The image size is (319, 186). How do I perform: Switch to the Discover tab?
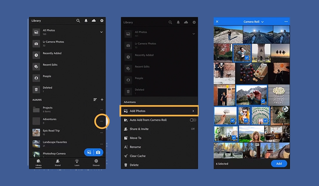pos(96,162)
